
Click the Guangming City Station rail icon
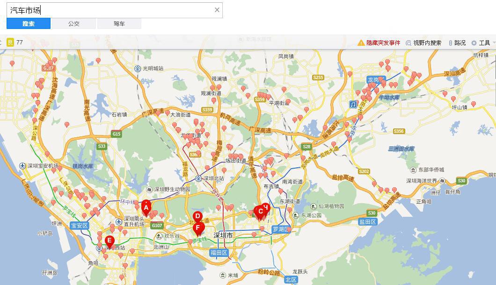click(x=138, y=68)
